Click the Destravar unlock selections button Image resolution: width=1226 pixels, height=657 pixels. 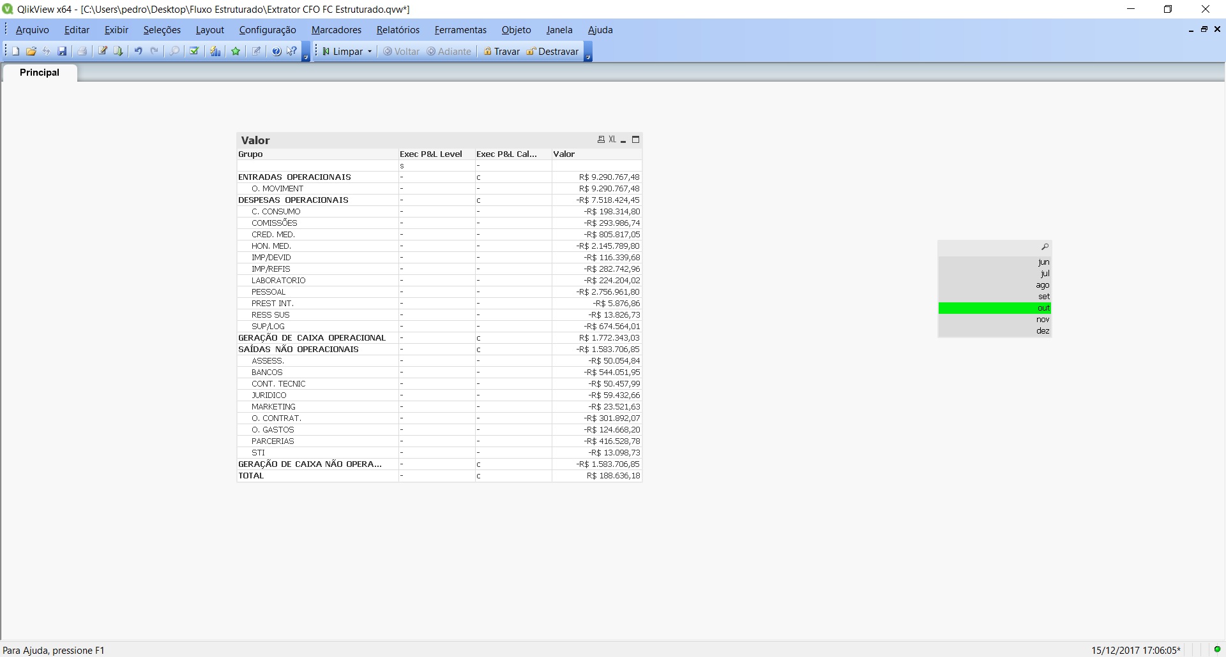click(x=553, y=52)
